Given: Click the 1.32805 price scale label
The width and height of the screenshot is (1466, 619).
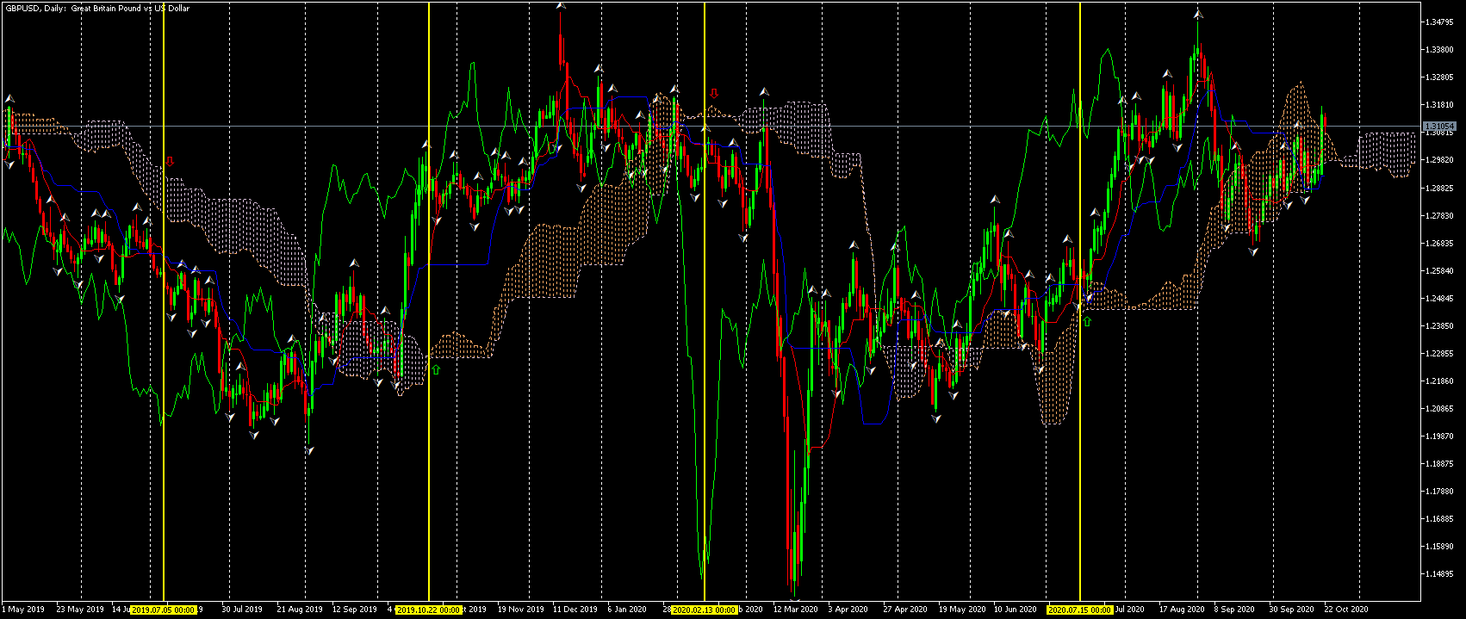Looking at the screenshot, I should (x=1439, y=77).
